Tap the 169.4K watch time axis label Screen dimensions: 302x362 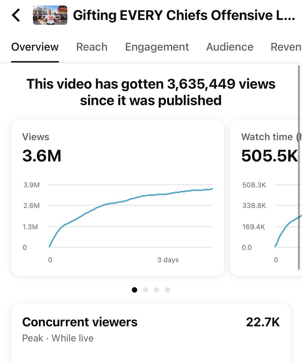tap(254, 227)
